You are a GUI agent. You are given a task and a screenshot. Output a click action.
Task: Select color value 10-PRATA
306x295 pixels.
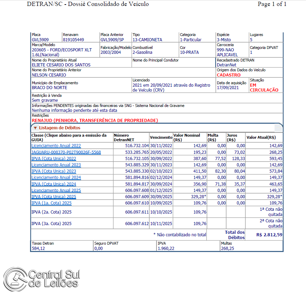point(189,52)
